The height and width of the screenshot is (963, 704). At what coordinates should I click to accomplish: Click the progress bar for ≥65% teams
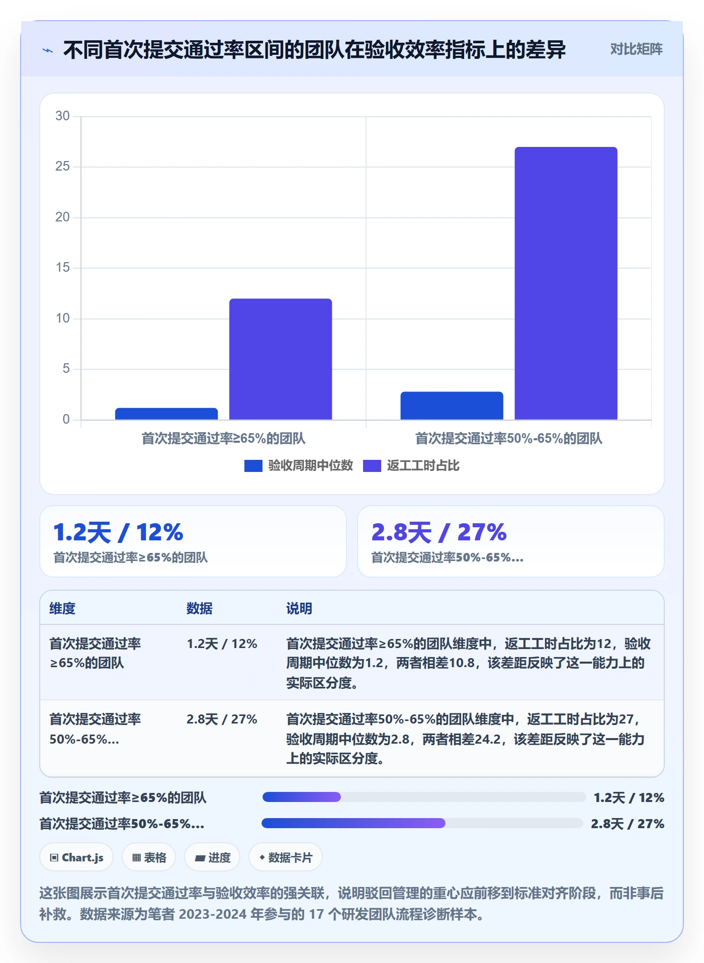tap(424, 797)
